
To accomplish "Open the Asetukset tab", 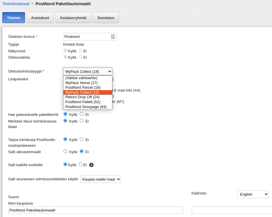I will [40, 18].
